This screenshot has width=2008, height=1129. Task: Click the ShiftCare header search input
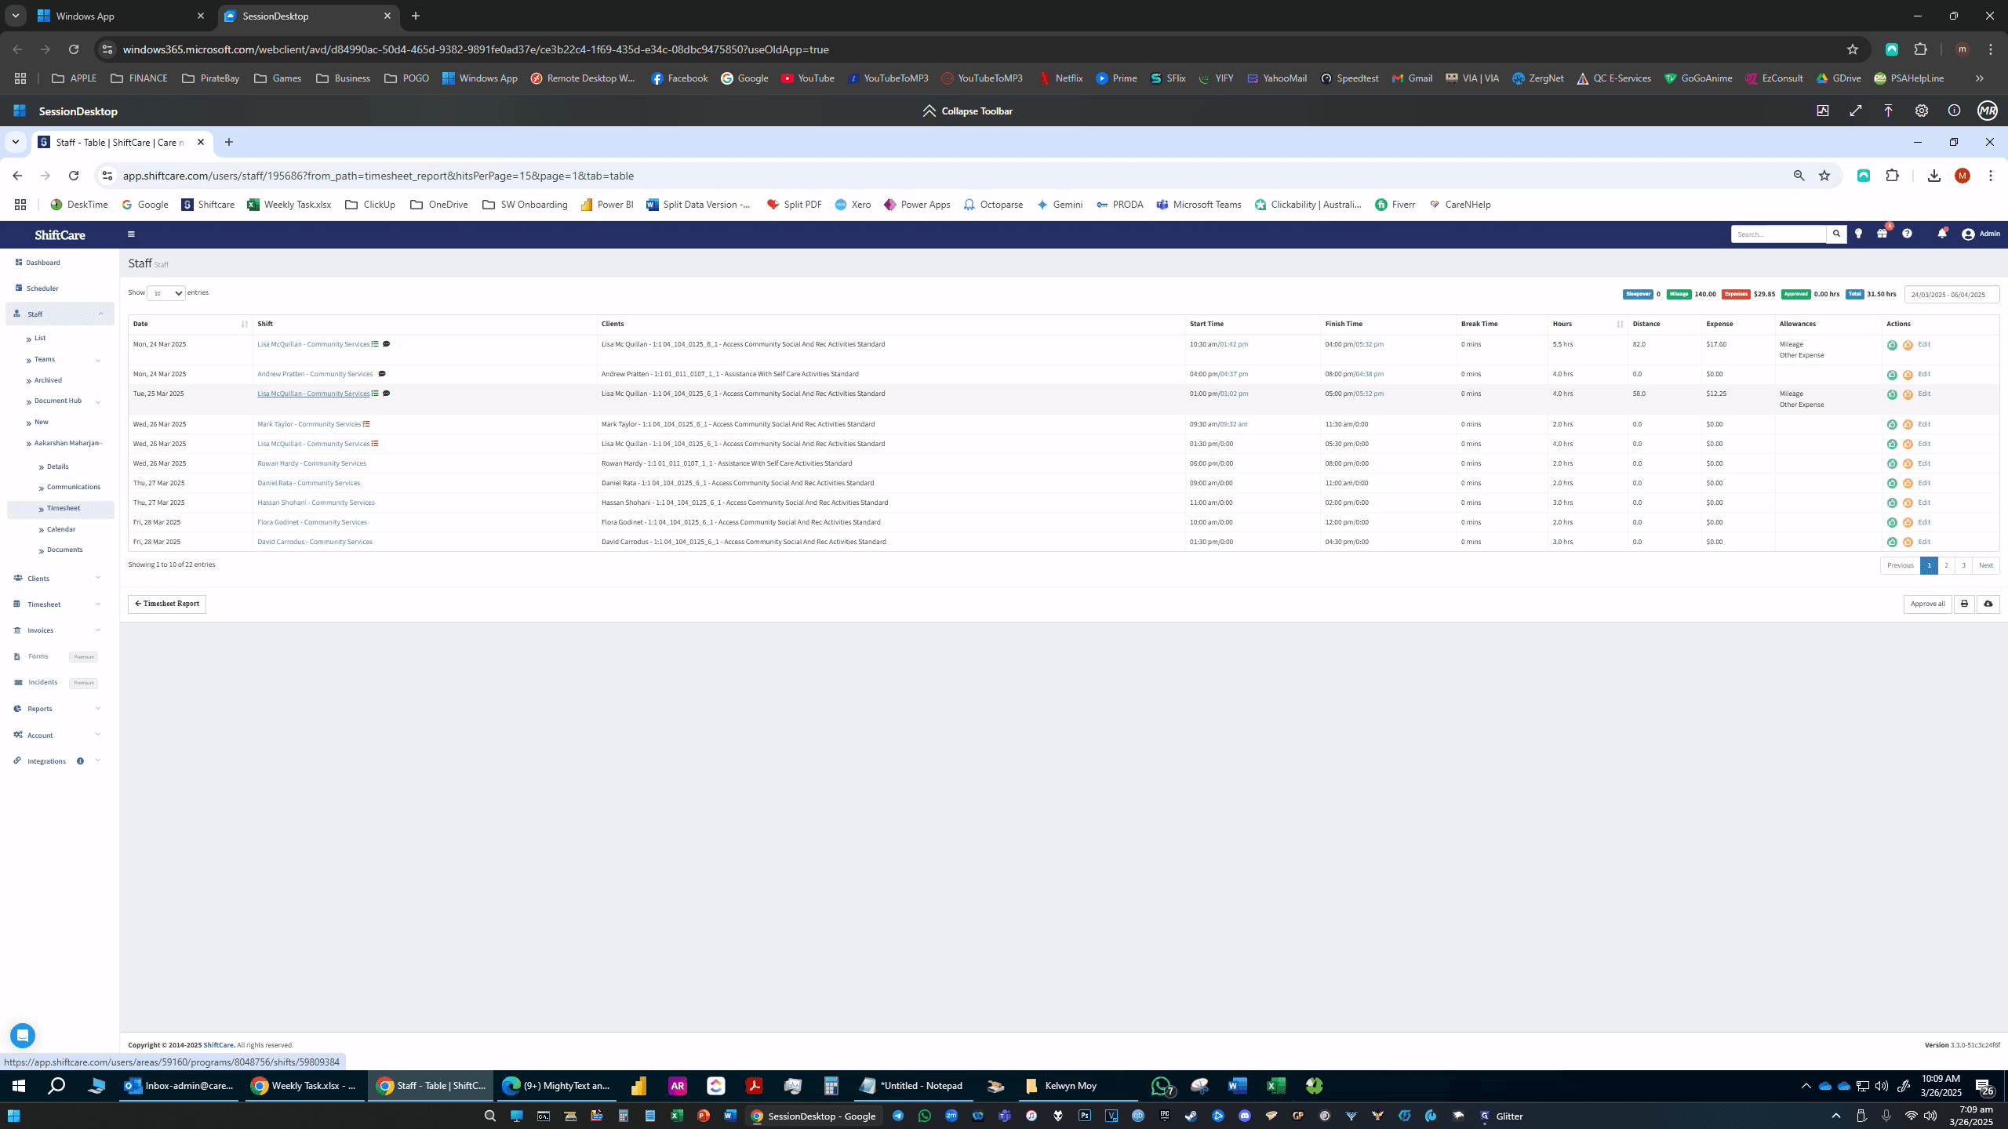coord(1779,234)
